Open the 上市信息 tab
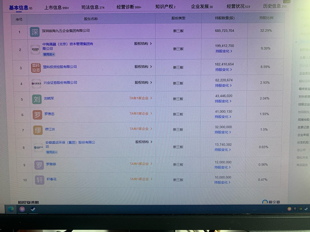 [57, 8]
